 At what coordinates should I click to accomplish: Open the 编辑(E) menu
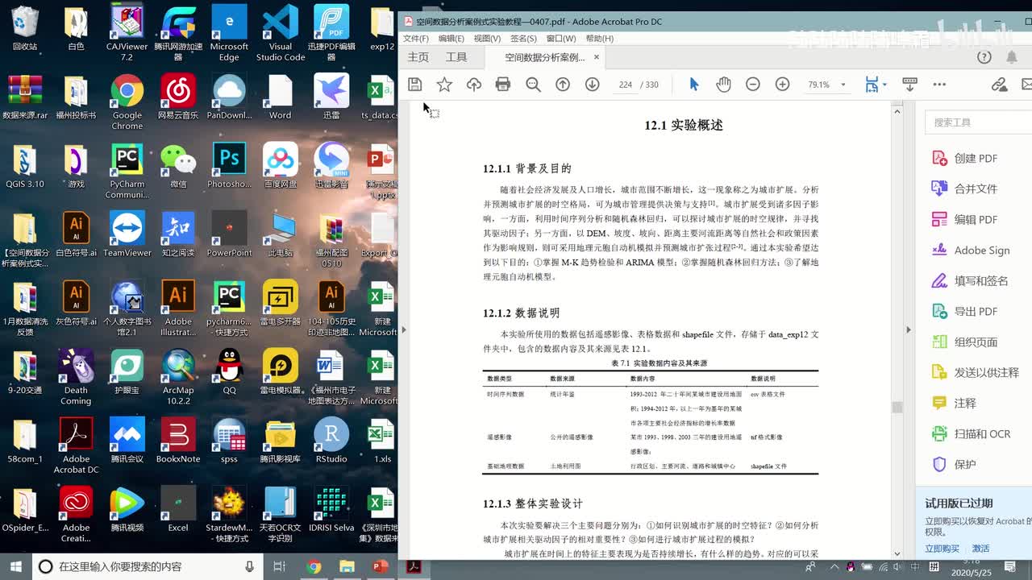[451, 39]
